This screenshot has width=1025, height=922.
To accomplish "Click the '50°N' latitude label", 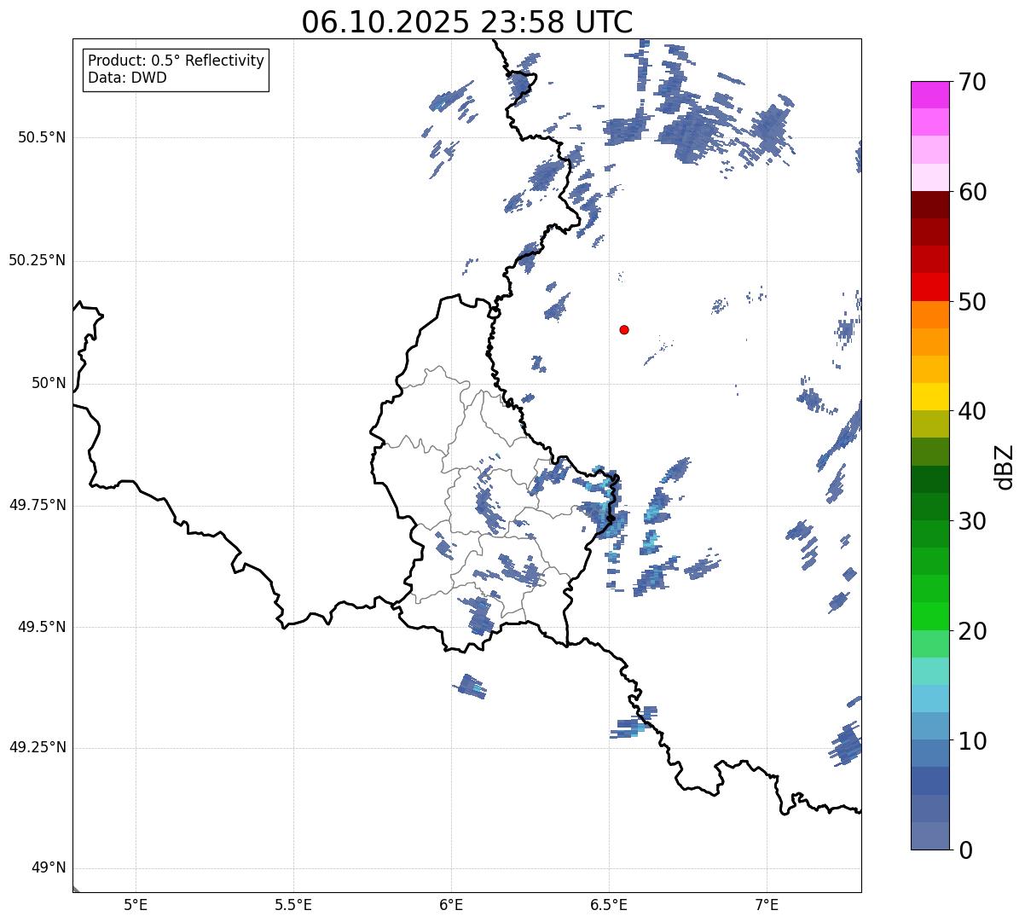I will click(x=49, y=383).
